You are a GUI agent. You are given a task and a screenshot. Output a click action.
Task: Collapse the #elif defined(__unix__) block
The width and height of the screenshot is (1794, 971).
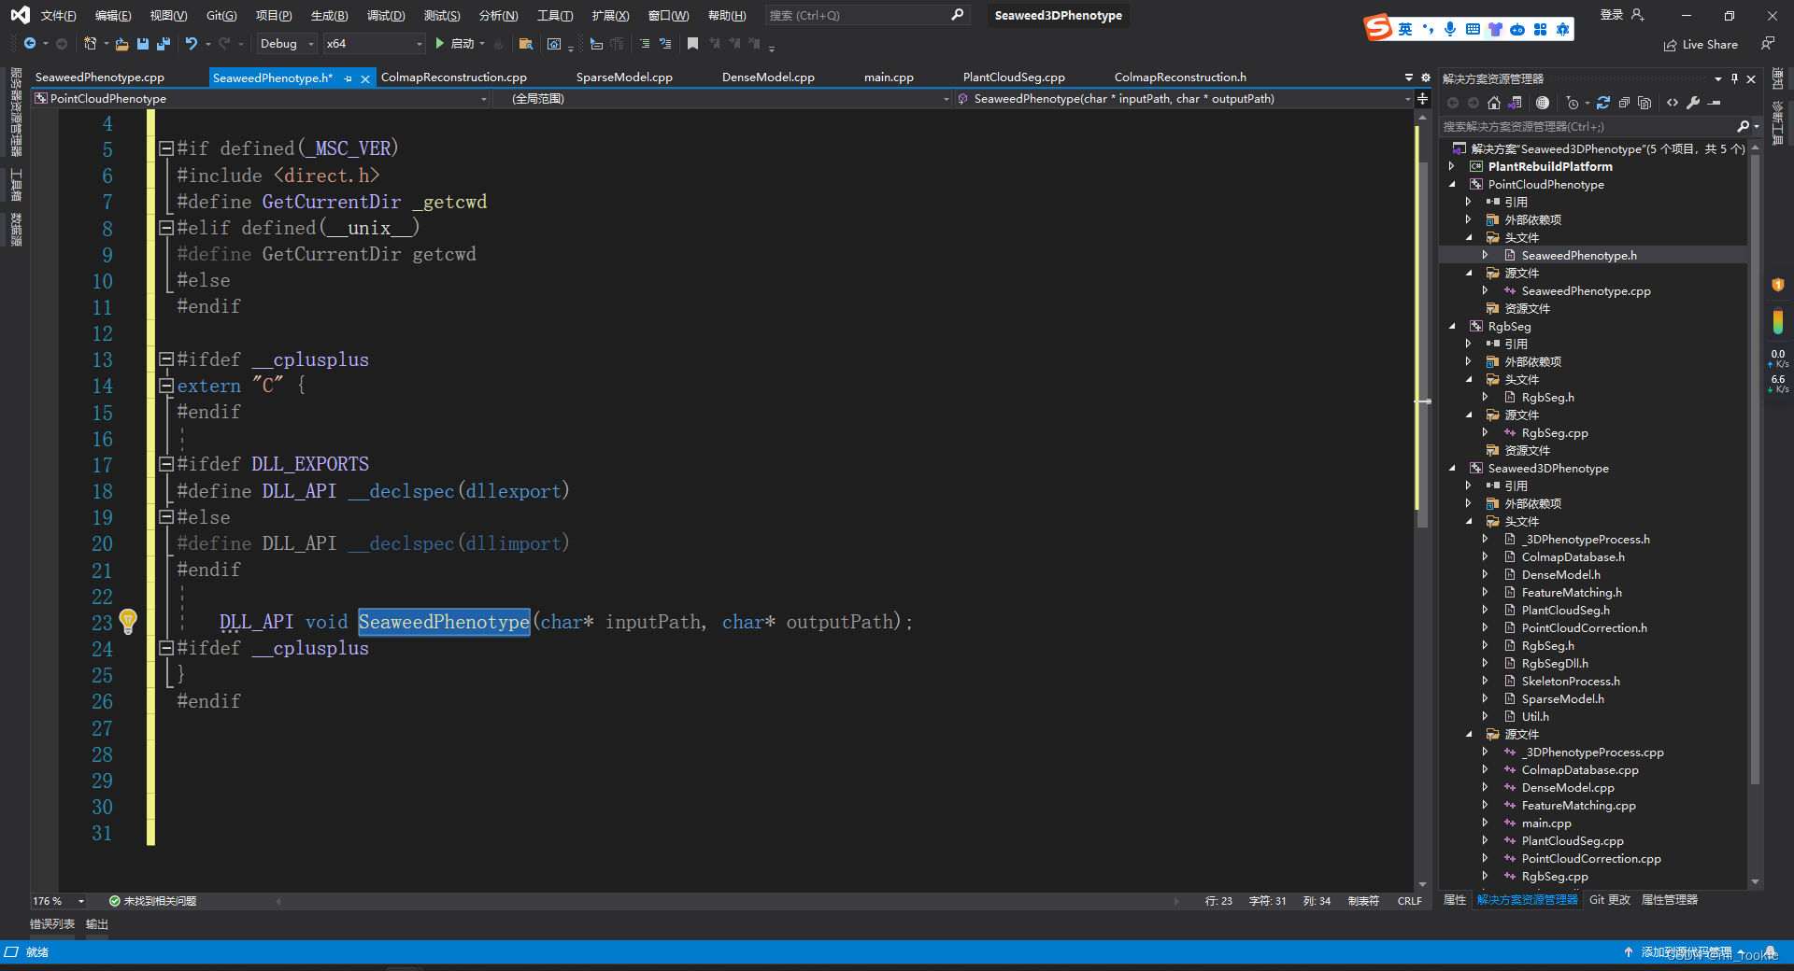tap(166, 228)
